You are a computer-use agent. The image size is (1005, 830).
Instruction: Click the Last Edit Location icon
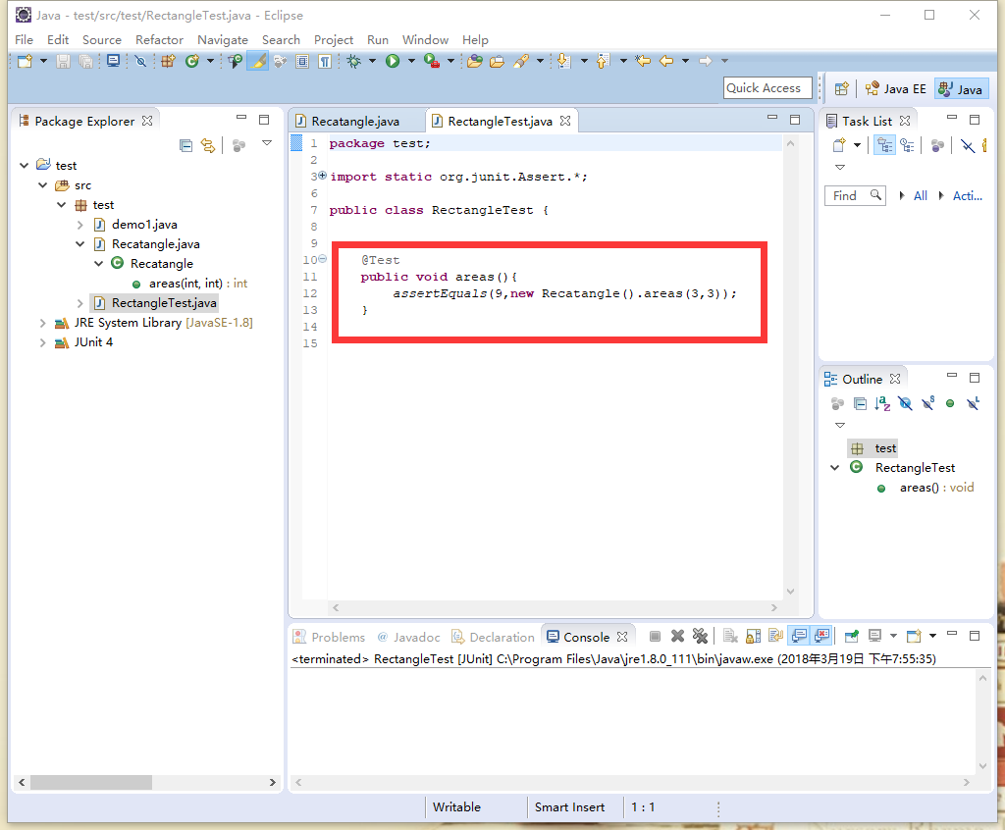[643, 61]
